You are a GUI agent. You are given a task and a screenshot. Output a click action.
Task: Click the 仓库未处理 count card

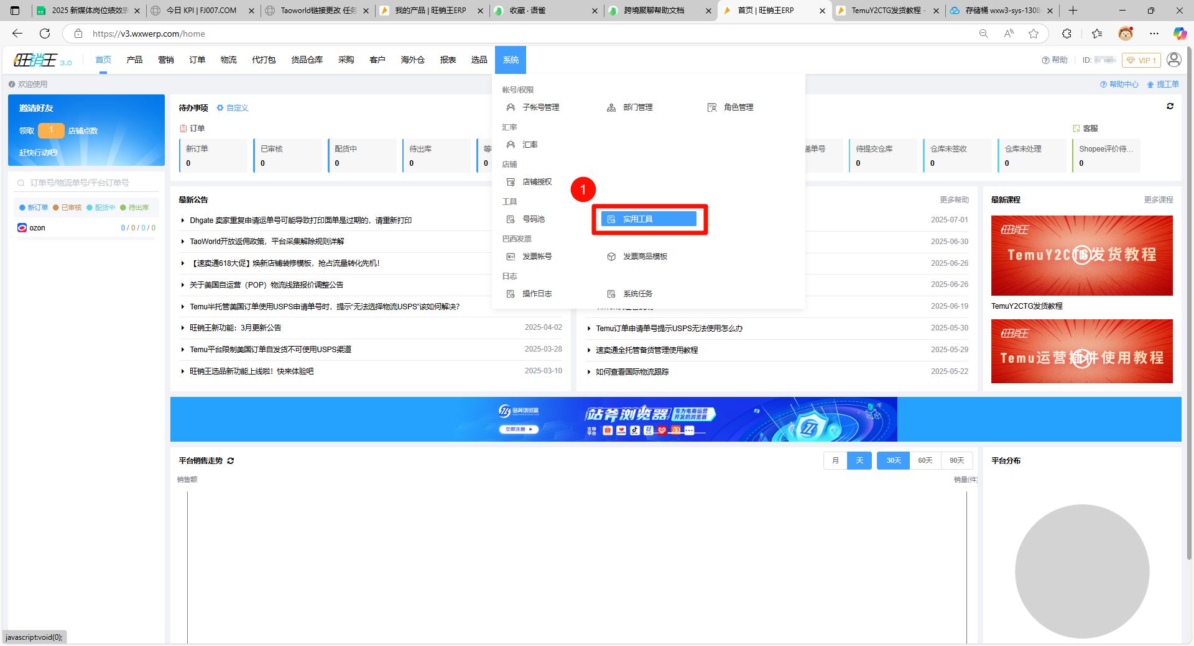click(1032, 155)
